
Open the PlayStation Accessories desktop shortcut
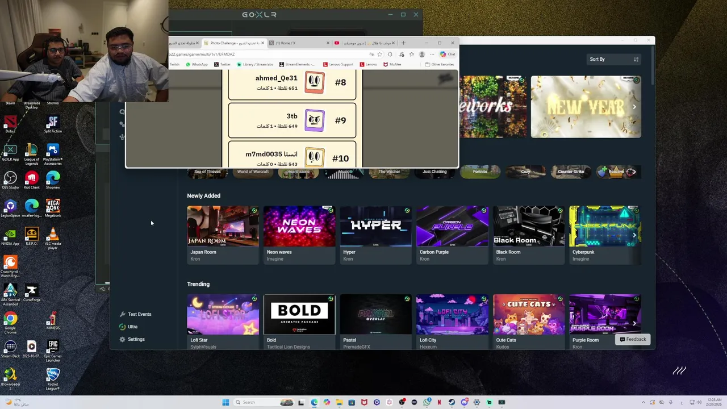[x=53, y=153]
